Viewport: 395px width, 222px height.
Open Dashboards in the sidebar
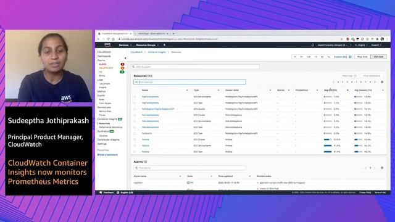pos(104,56)
